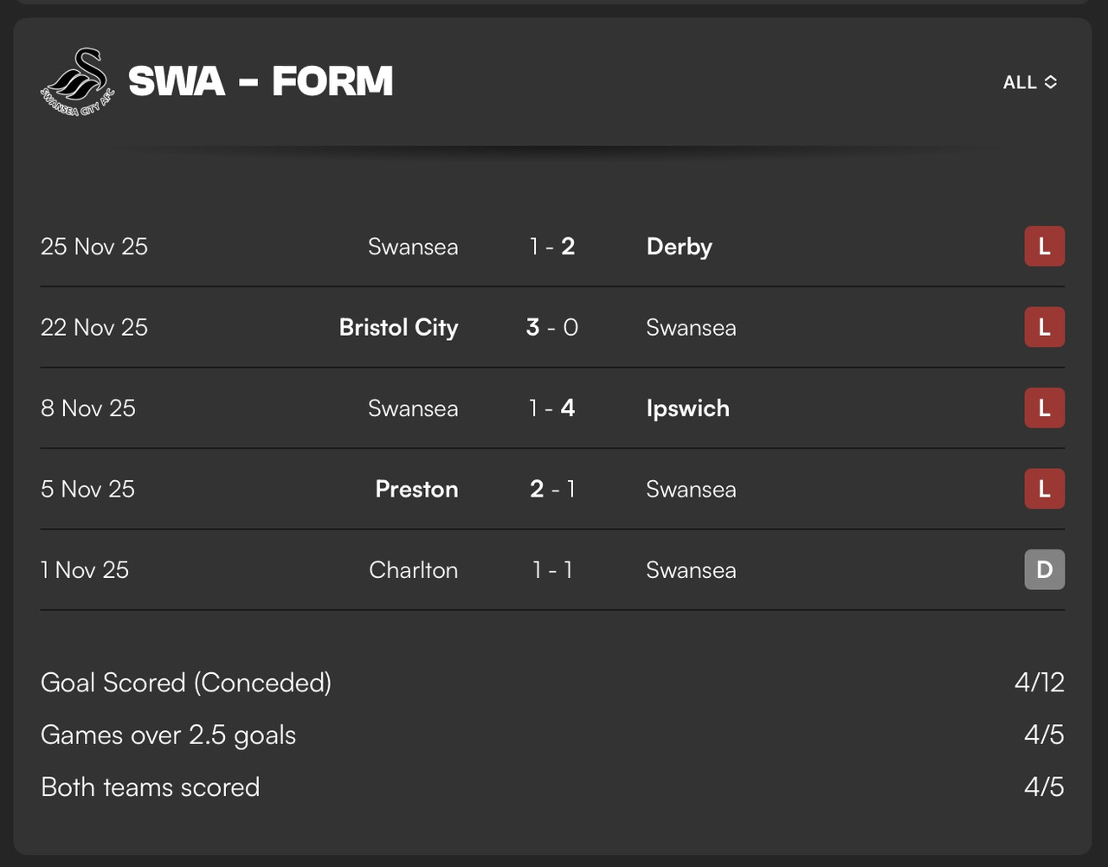
Task: Click the 1 Nov 25 match date
Action: (85, 569)
